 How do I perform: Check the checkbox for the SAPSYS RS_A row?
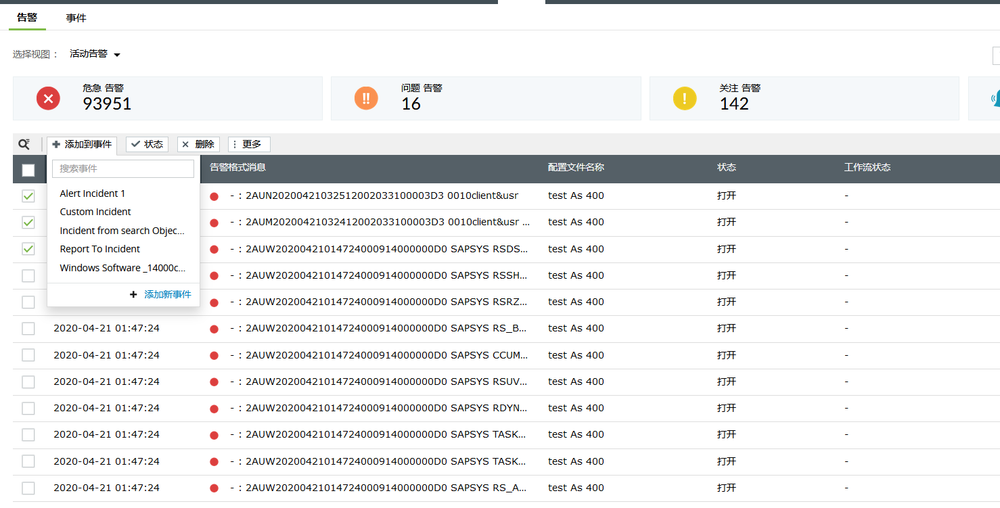(x=28, y=488)
